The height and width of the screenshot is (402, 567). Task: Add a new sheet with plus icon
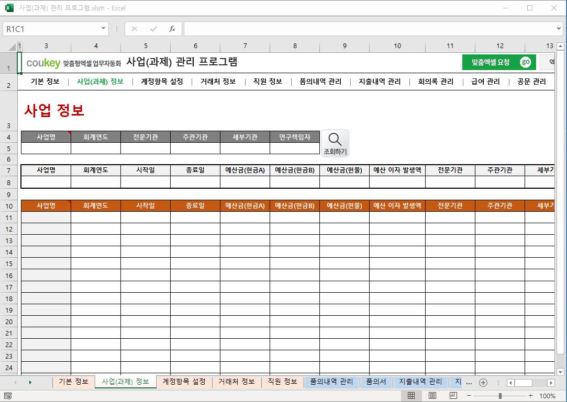[483, 383]
